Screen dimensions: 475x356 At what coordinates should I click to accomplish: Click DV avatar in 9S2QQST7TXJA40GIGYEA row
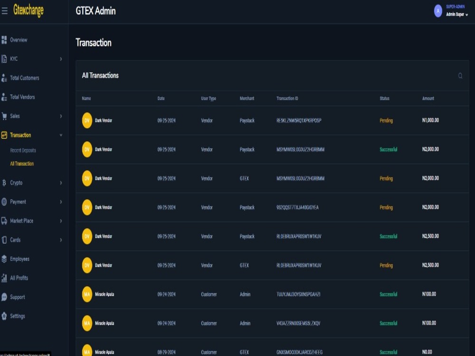(87, 207)
